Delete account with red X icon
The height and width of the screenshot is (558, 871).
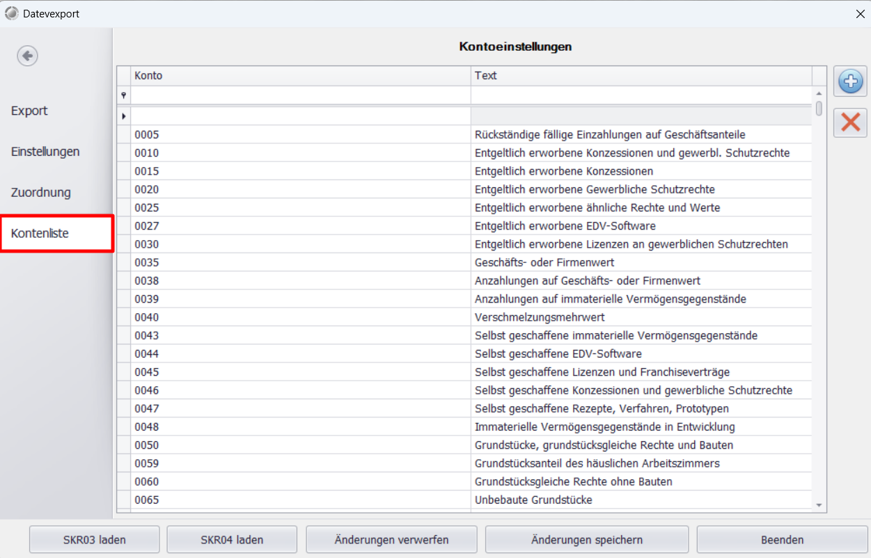(850, 122)
